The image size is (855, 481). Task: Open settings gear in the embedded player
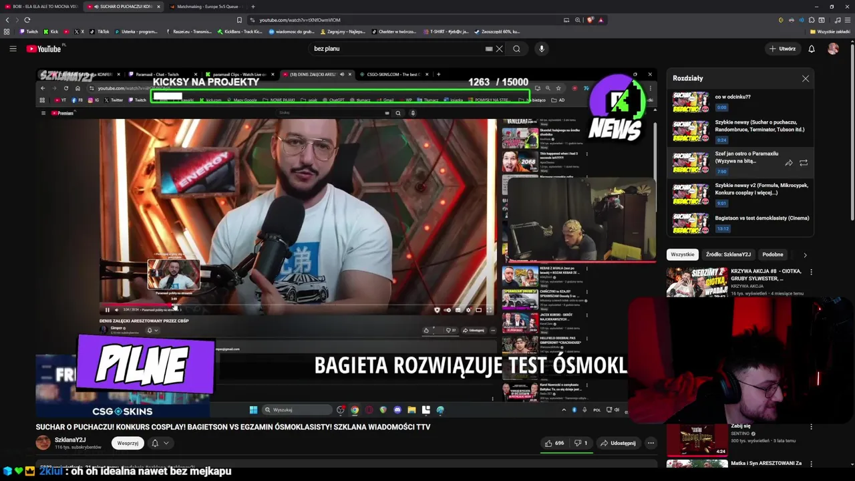tap(468, 310)
